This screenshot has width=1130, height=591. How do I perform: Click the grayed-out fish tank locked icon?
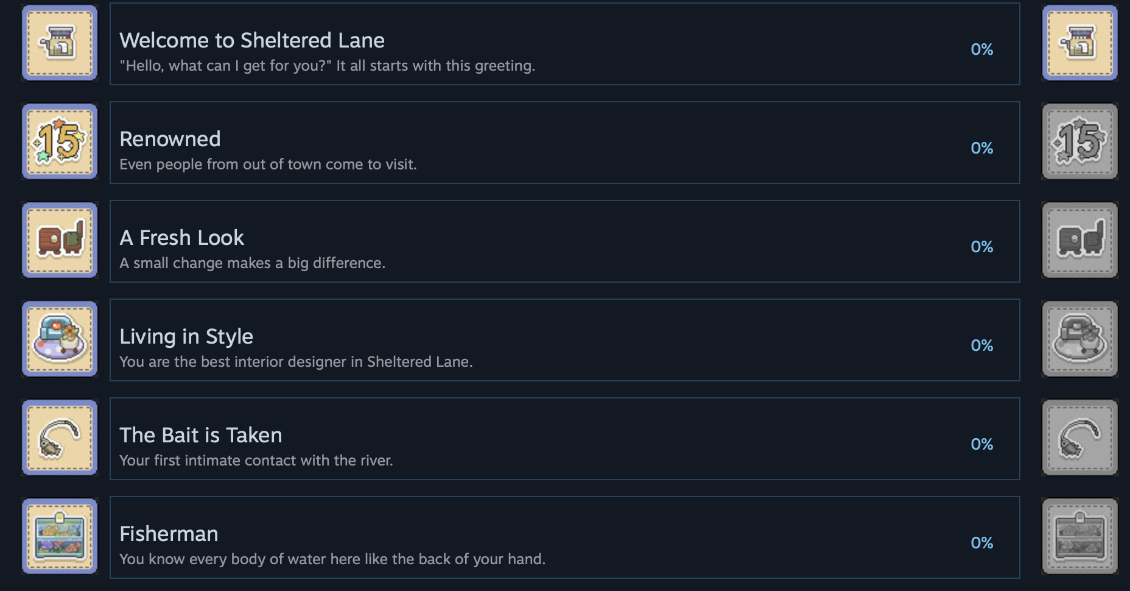[x=1080, y=536]
